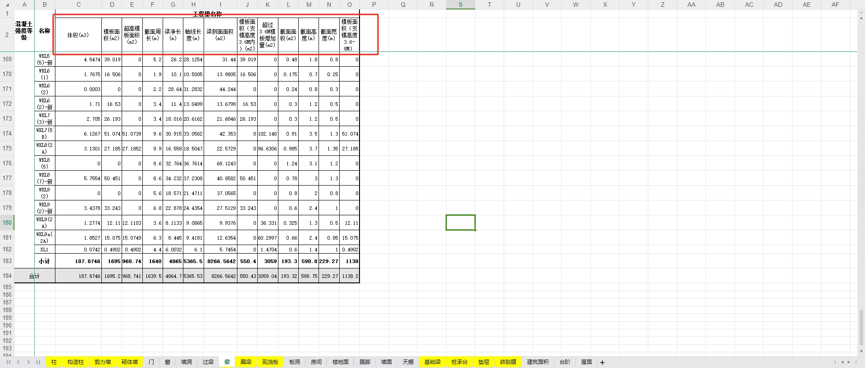This screenshot has width=865, height=368.
Task: Open the 现浇板 sheet tab
Action: (x=270, y=362)
